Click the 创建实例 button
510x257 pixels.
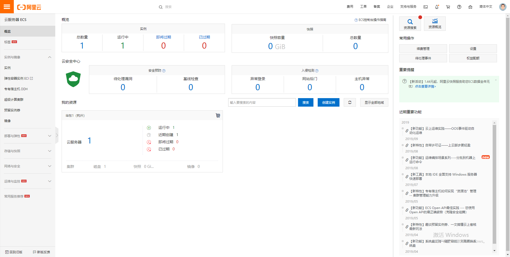329,102
